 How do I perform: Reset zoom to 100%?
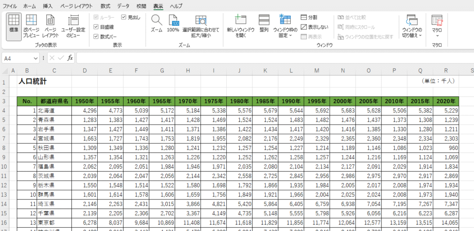coord(173,24)
